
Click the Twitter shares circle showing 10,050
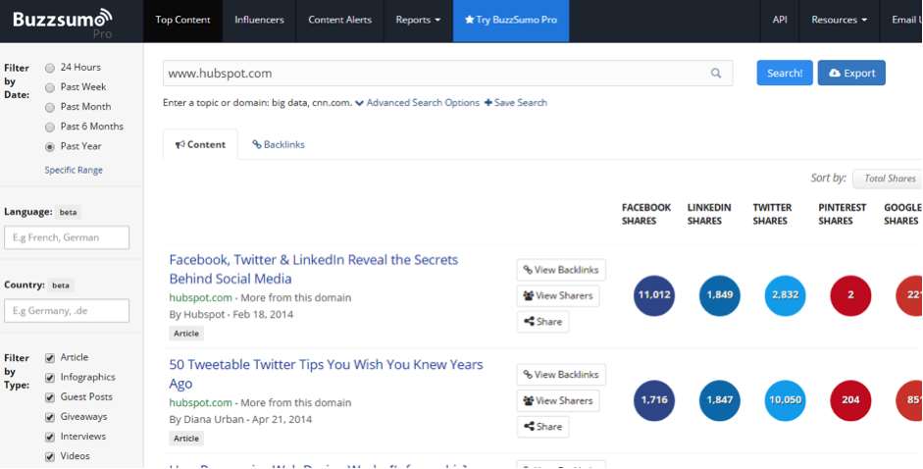[x=785, y=399]
